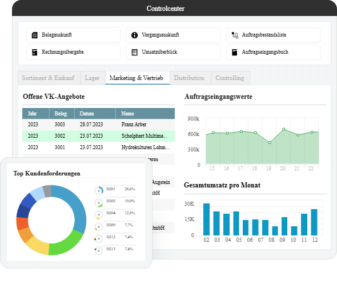Image resolution: width=337 pixels, height=296 pixels.
Task: Click the bar for month 02
Action: [x=207, y=219]
